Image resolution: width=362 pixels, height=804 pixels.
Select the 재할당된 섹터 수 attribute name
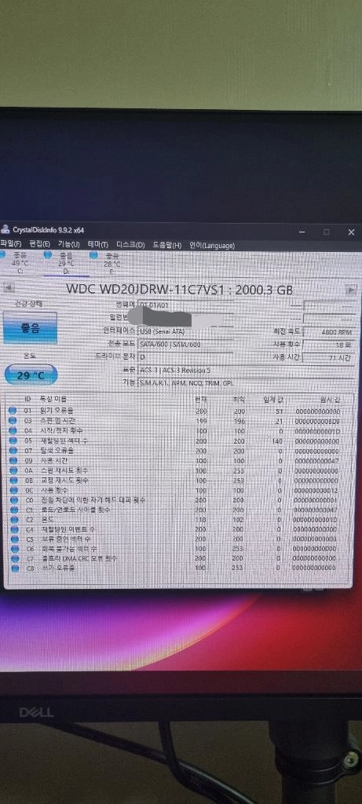[x=64, y=440]
